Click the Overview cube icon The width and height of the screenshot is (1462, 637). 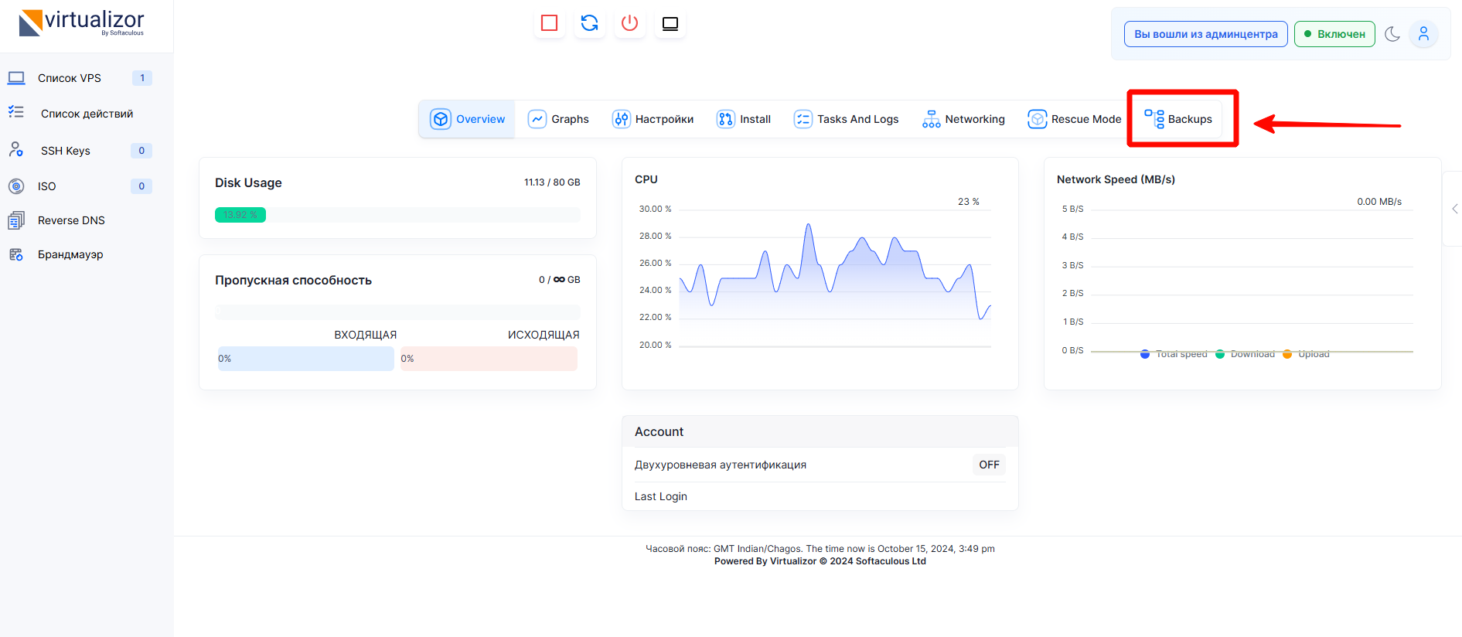point(441,119)
